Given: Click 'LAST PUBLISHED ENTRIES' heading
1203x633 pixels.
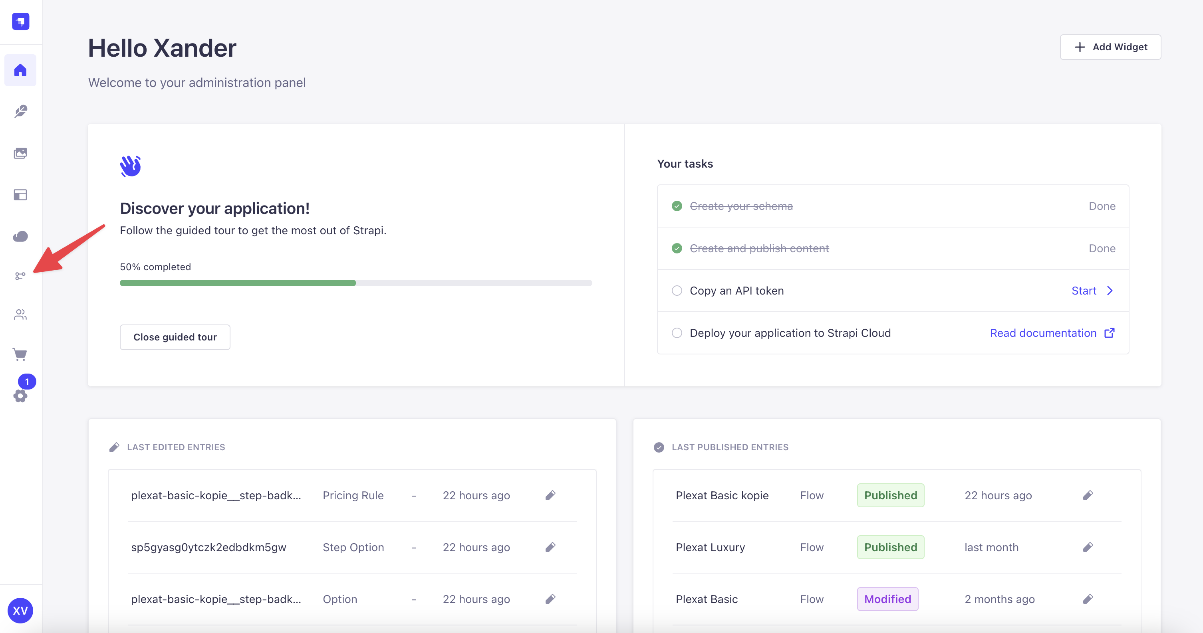Looking at the screenshot, I should pyautogui.click(x=730, y=447).
